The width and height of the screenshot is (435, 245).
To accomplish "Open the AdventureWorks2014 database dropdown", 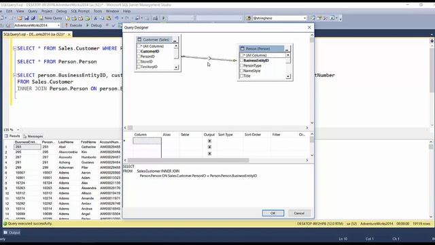I will (x=58, y=25).
